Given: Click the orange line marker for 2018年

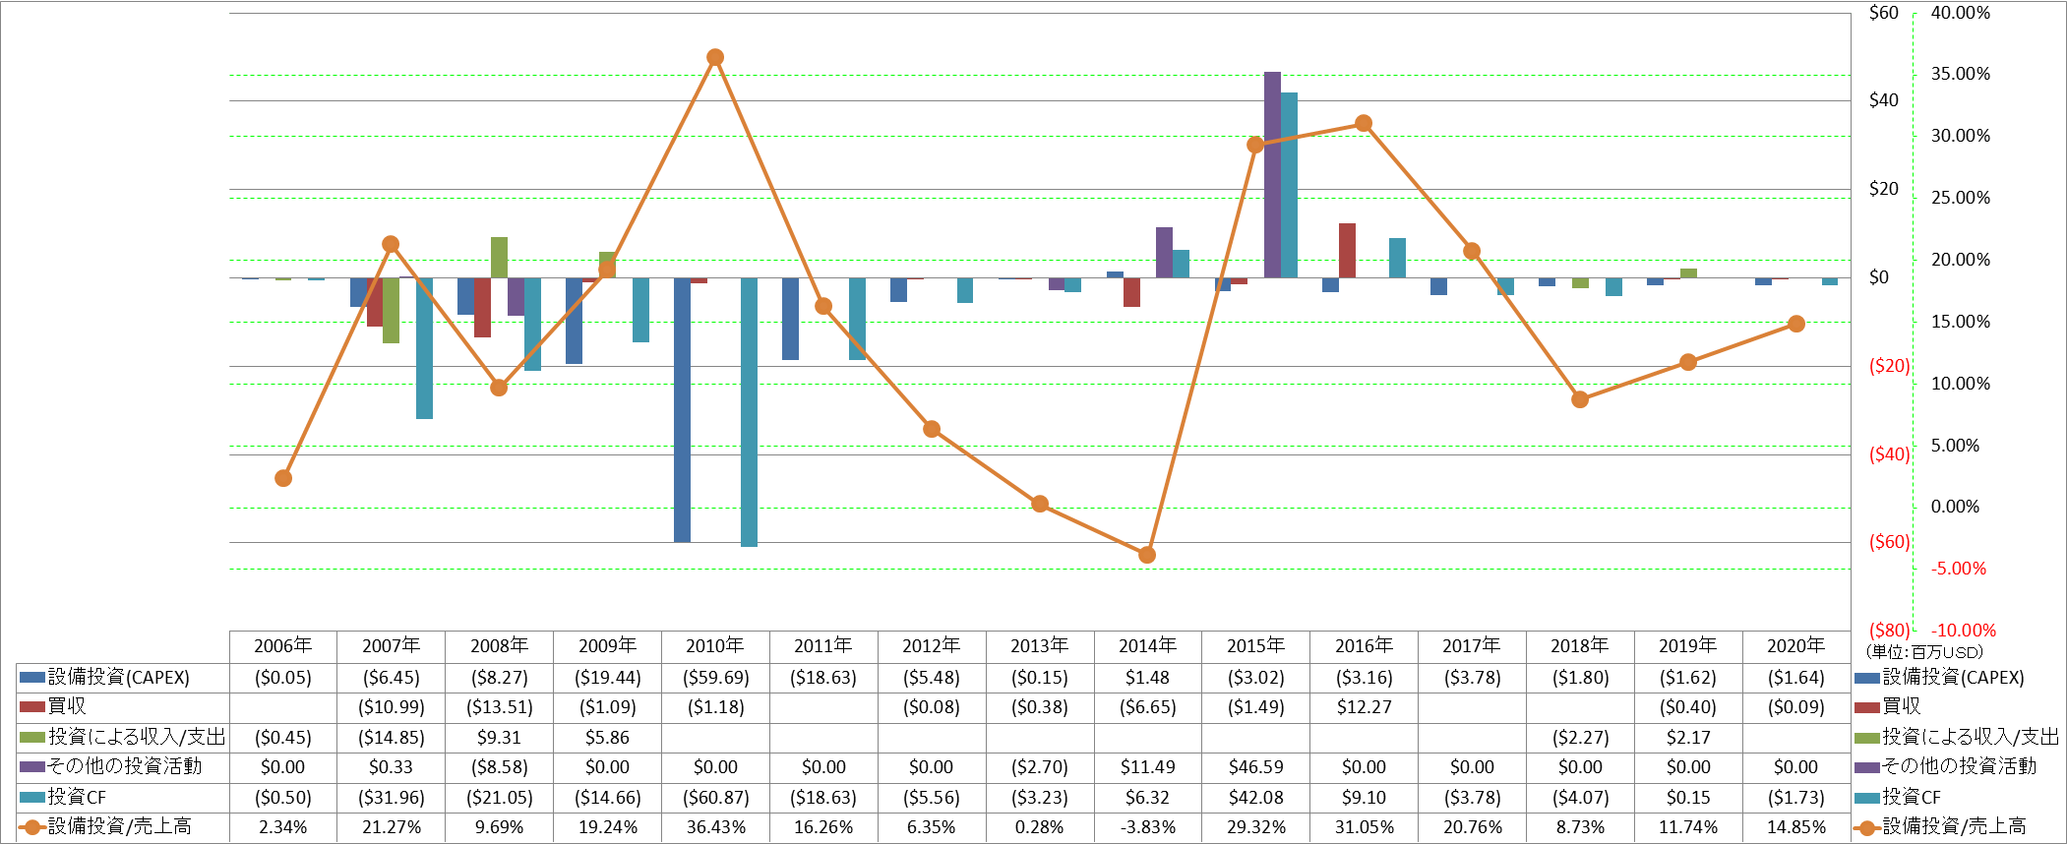Looking at the screenshot, I should point(1580,399).
